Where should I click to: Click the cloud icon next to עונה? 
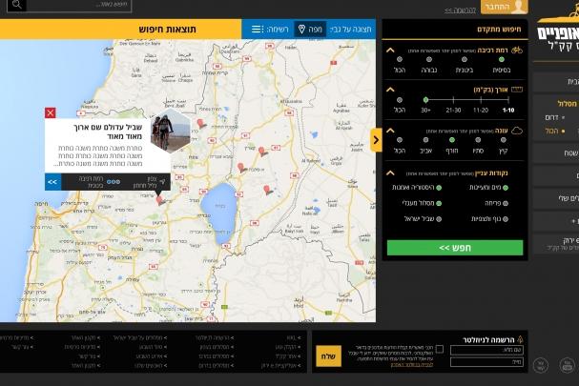click(x=517, y=131)
